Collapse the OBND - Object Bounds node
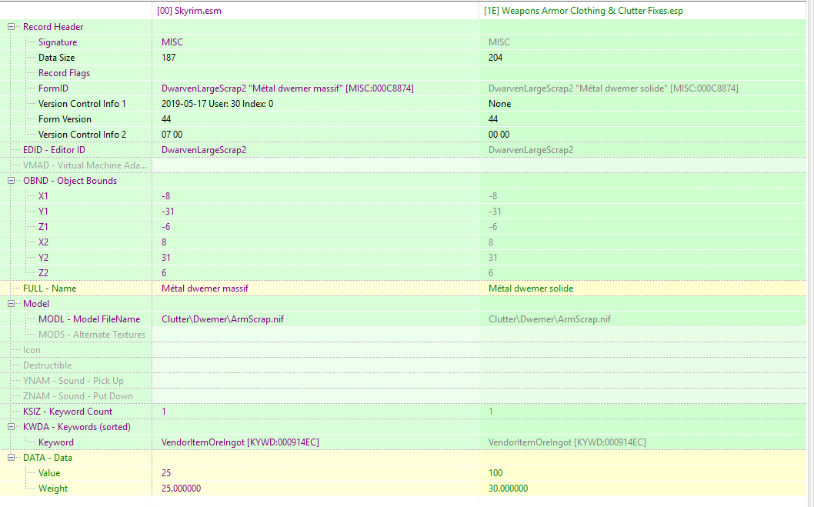 click(x=11, y=181)
